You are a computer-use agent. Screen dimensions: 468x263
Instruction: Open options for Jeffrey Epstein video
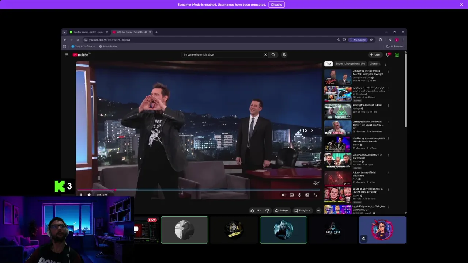tap(388, 122)
